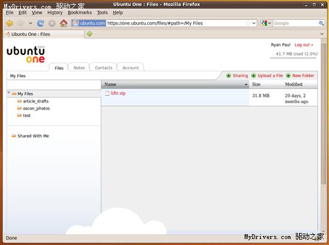Click the 41.7 MB Used storage bar

coord(293,58)
